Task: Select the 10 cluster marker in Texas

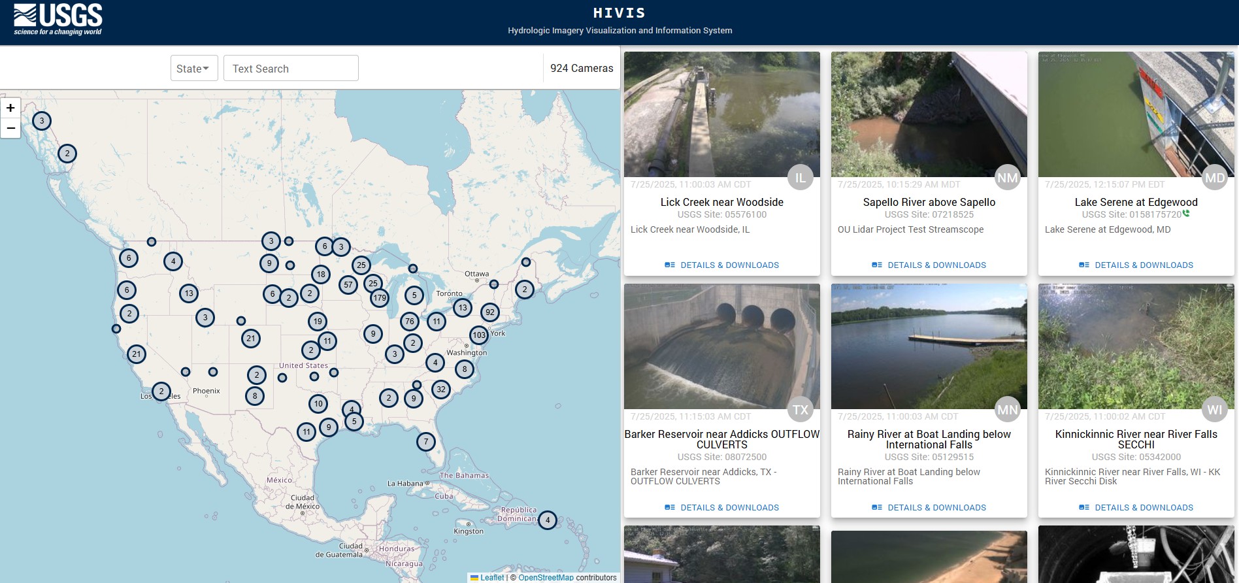Action: (x=318, y=404)
